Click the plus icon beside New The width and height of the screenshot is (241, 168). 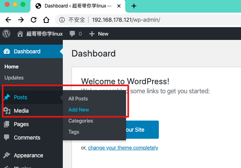[92, 34]
